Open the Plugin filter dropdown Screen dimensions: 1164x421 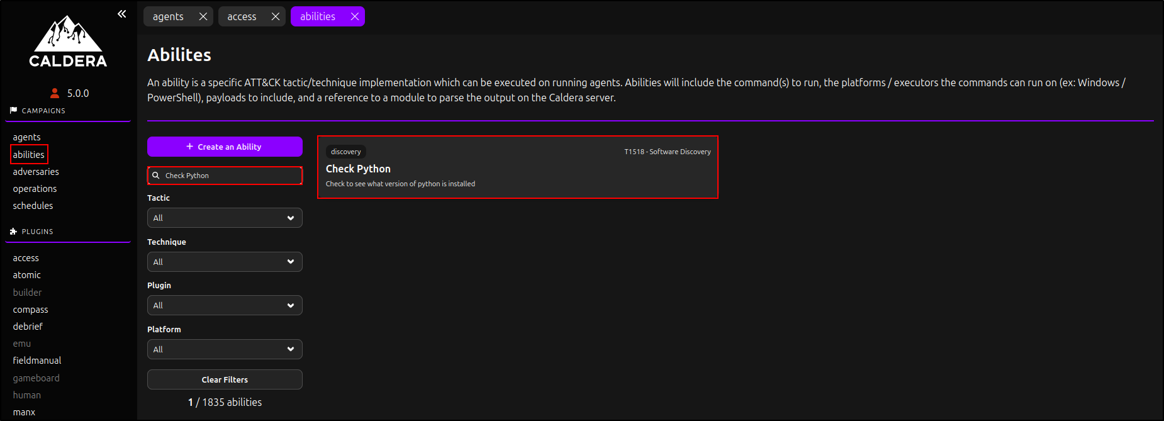[225, 305]
